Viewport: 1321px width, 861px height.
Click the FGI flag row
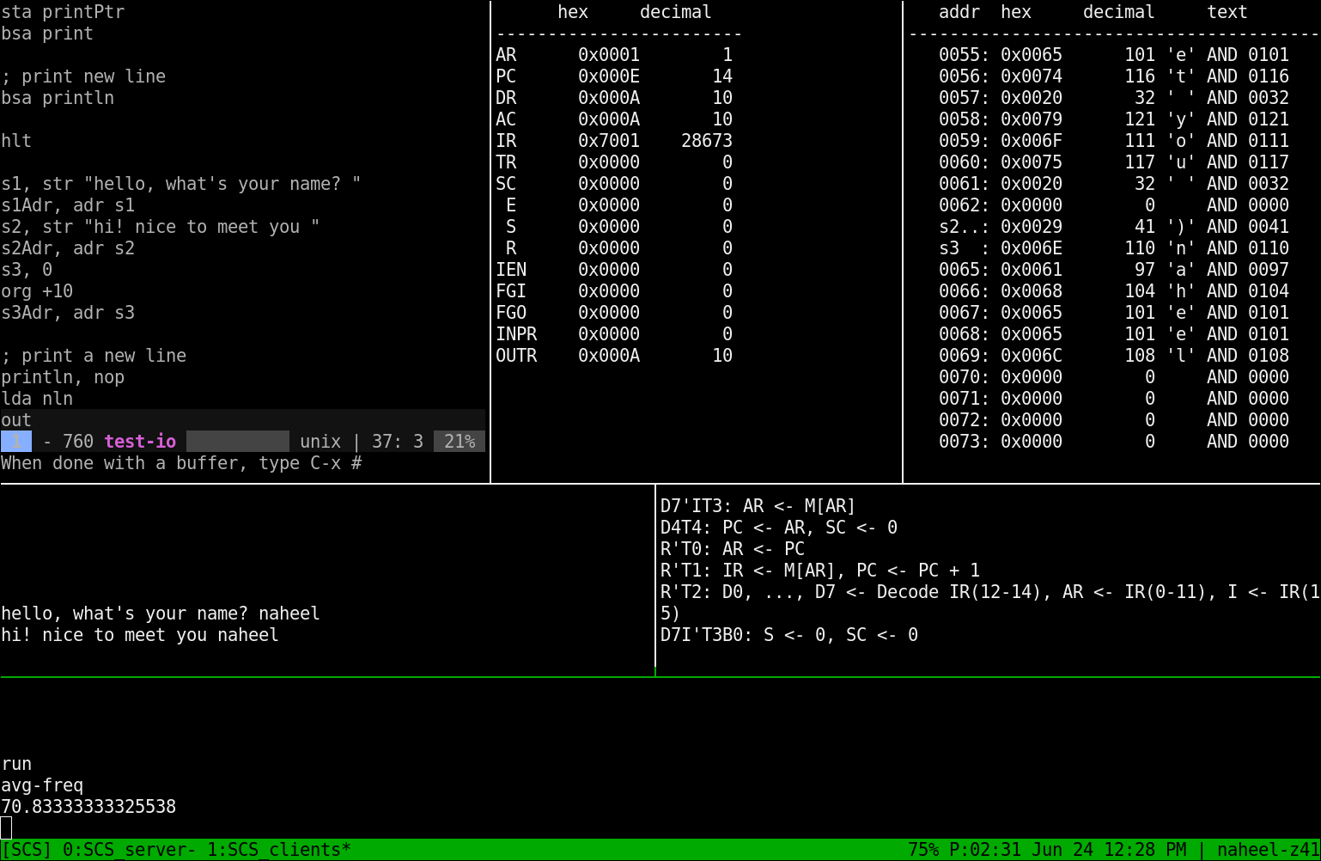click(x=614, y=291)
